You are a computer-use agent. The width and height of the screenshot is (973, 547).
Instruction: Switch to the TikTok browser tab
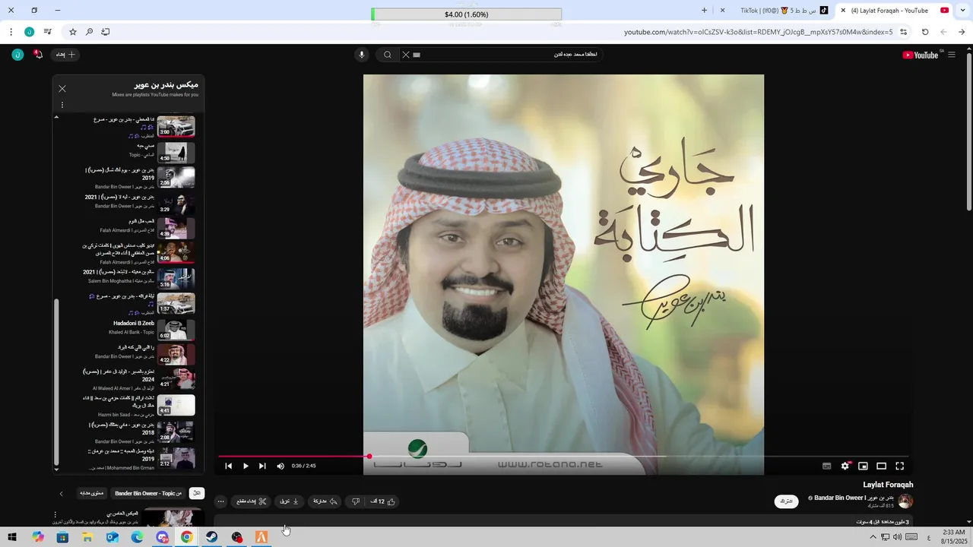click(777, 11)
